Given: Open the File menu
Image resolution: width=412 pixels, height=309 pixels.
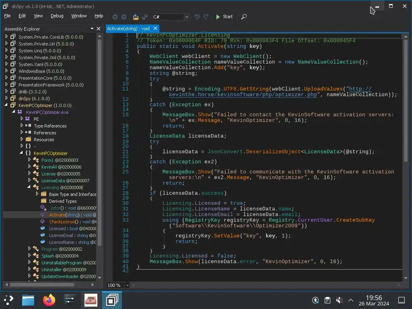Looking at the screenshot, I should pyautogui.click(x=7, y=16).
